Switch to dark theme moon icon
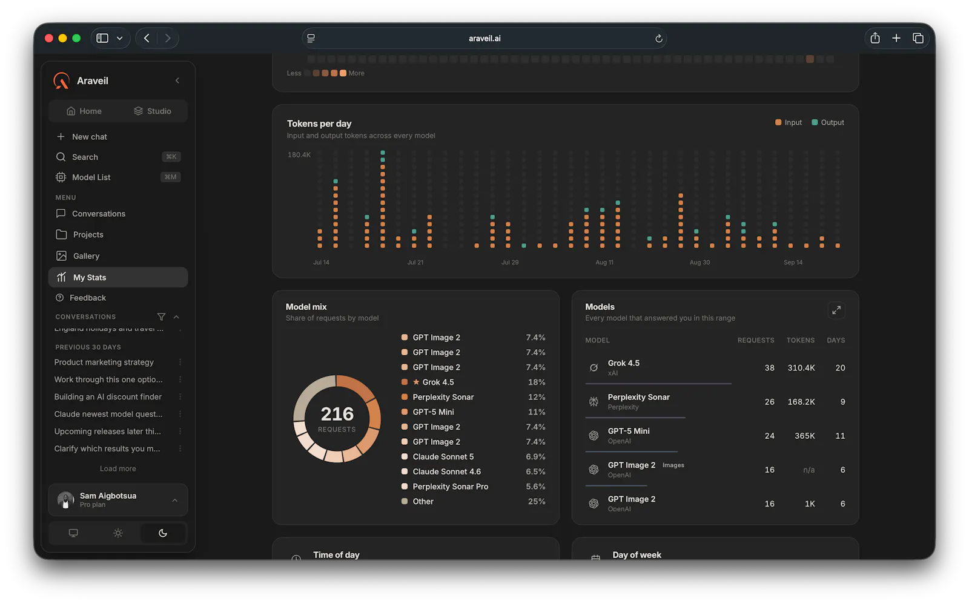This screenshot has width=969, height=604. coord(163,533)
